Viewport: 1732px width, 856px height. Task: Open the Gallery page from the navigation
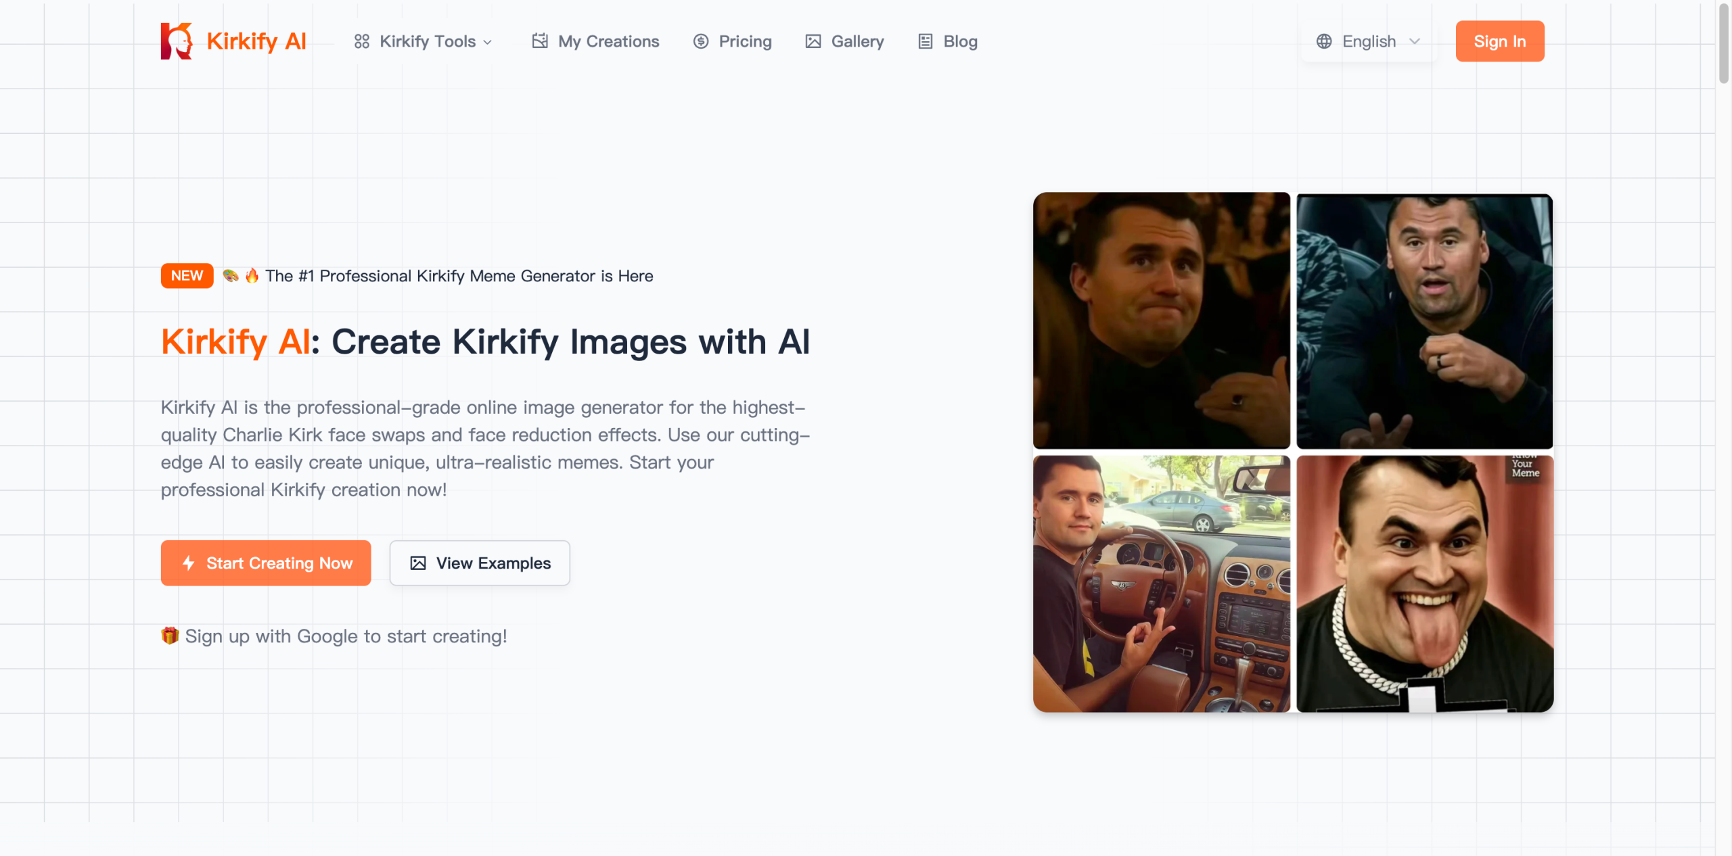point(857,41)
